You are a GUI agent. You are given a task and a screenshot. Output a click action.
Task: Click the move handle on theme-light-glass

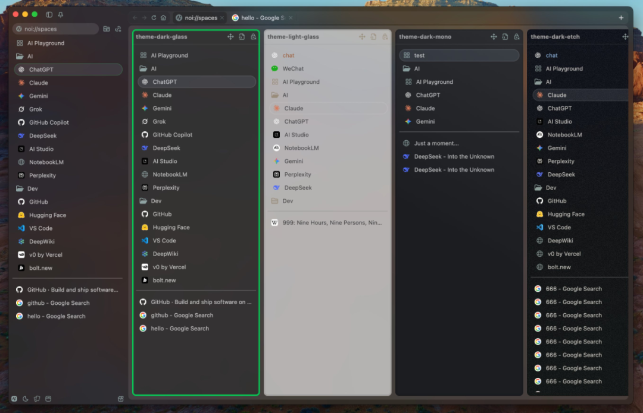(362, 36)
